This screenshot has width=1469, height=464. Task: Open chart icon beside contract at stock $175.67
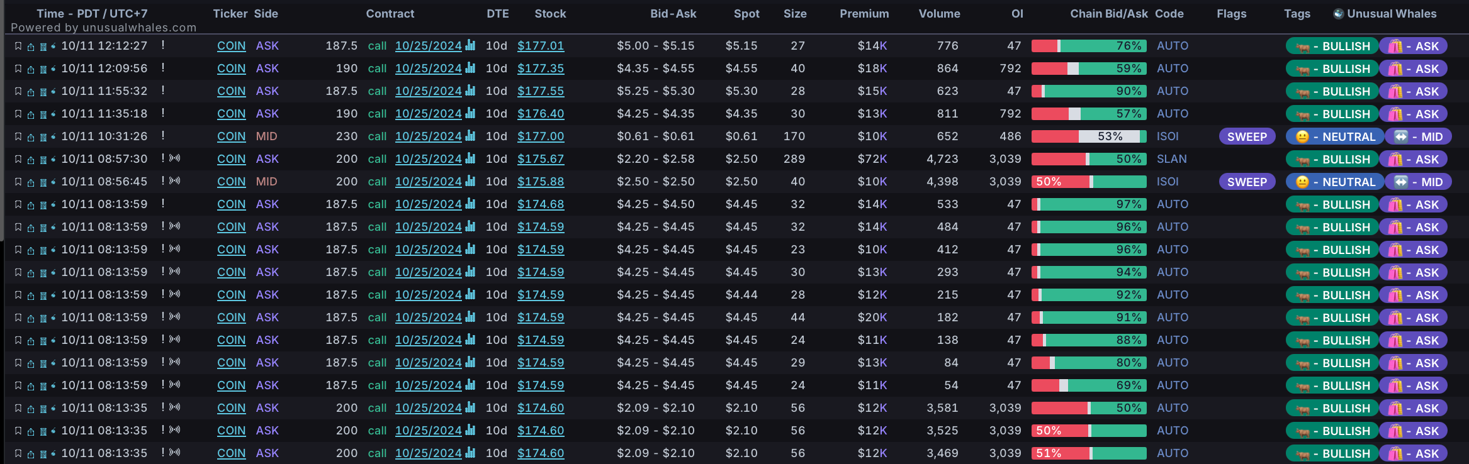coord(470,158)
